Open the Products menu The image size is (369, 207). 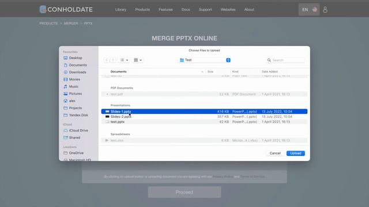click(x=142, y=10)
